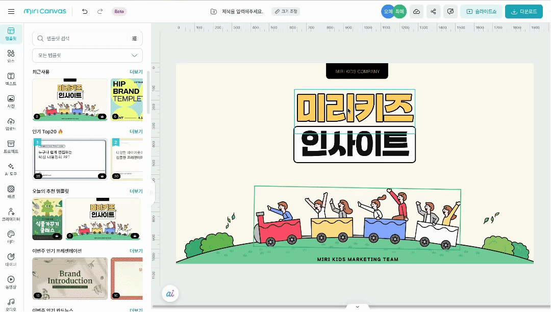Image resolution: width=551 pixels, height=312 pixels.
Task: Open the 배경 background sidebar icon
Action: (11, 192)
